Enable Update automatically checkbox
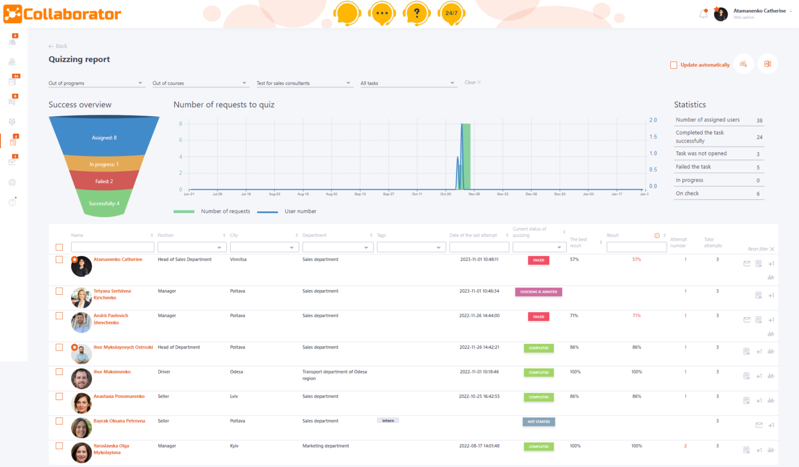This screenshot has width=799, height=467. click(674, 65)
